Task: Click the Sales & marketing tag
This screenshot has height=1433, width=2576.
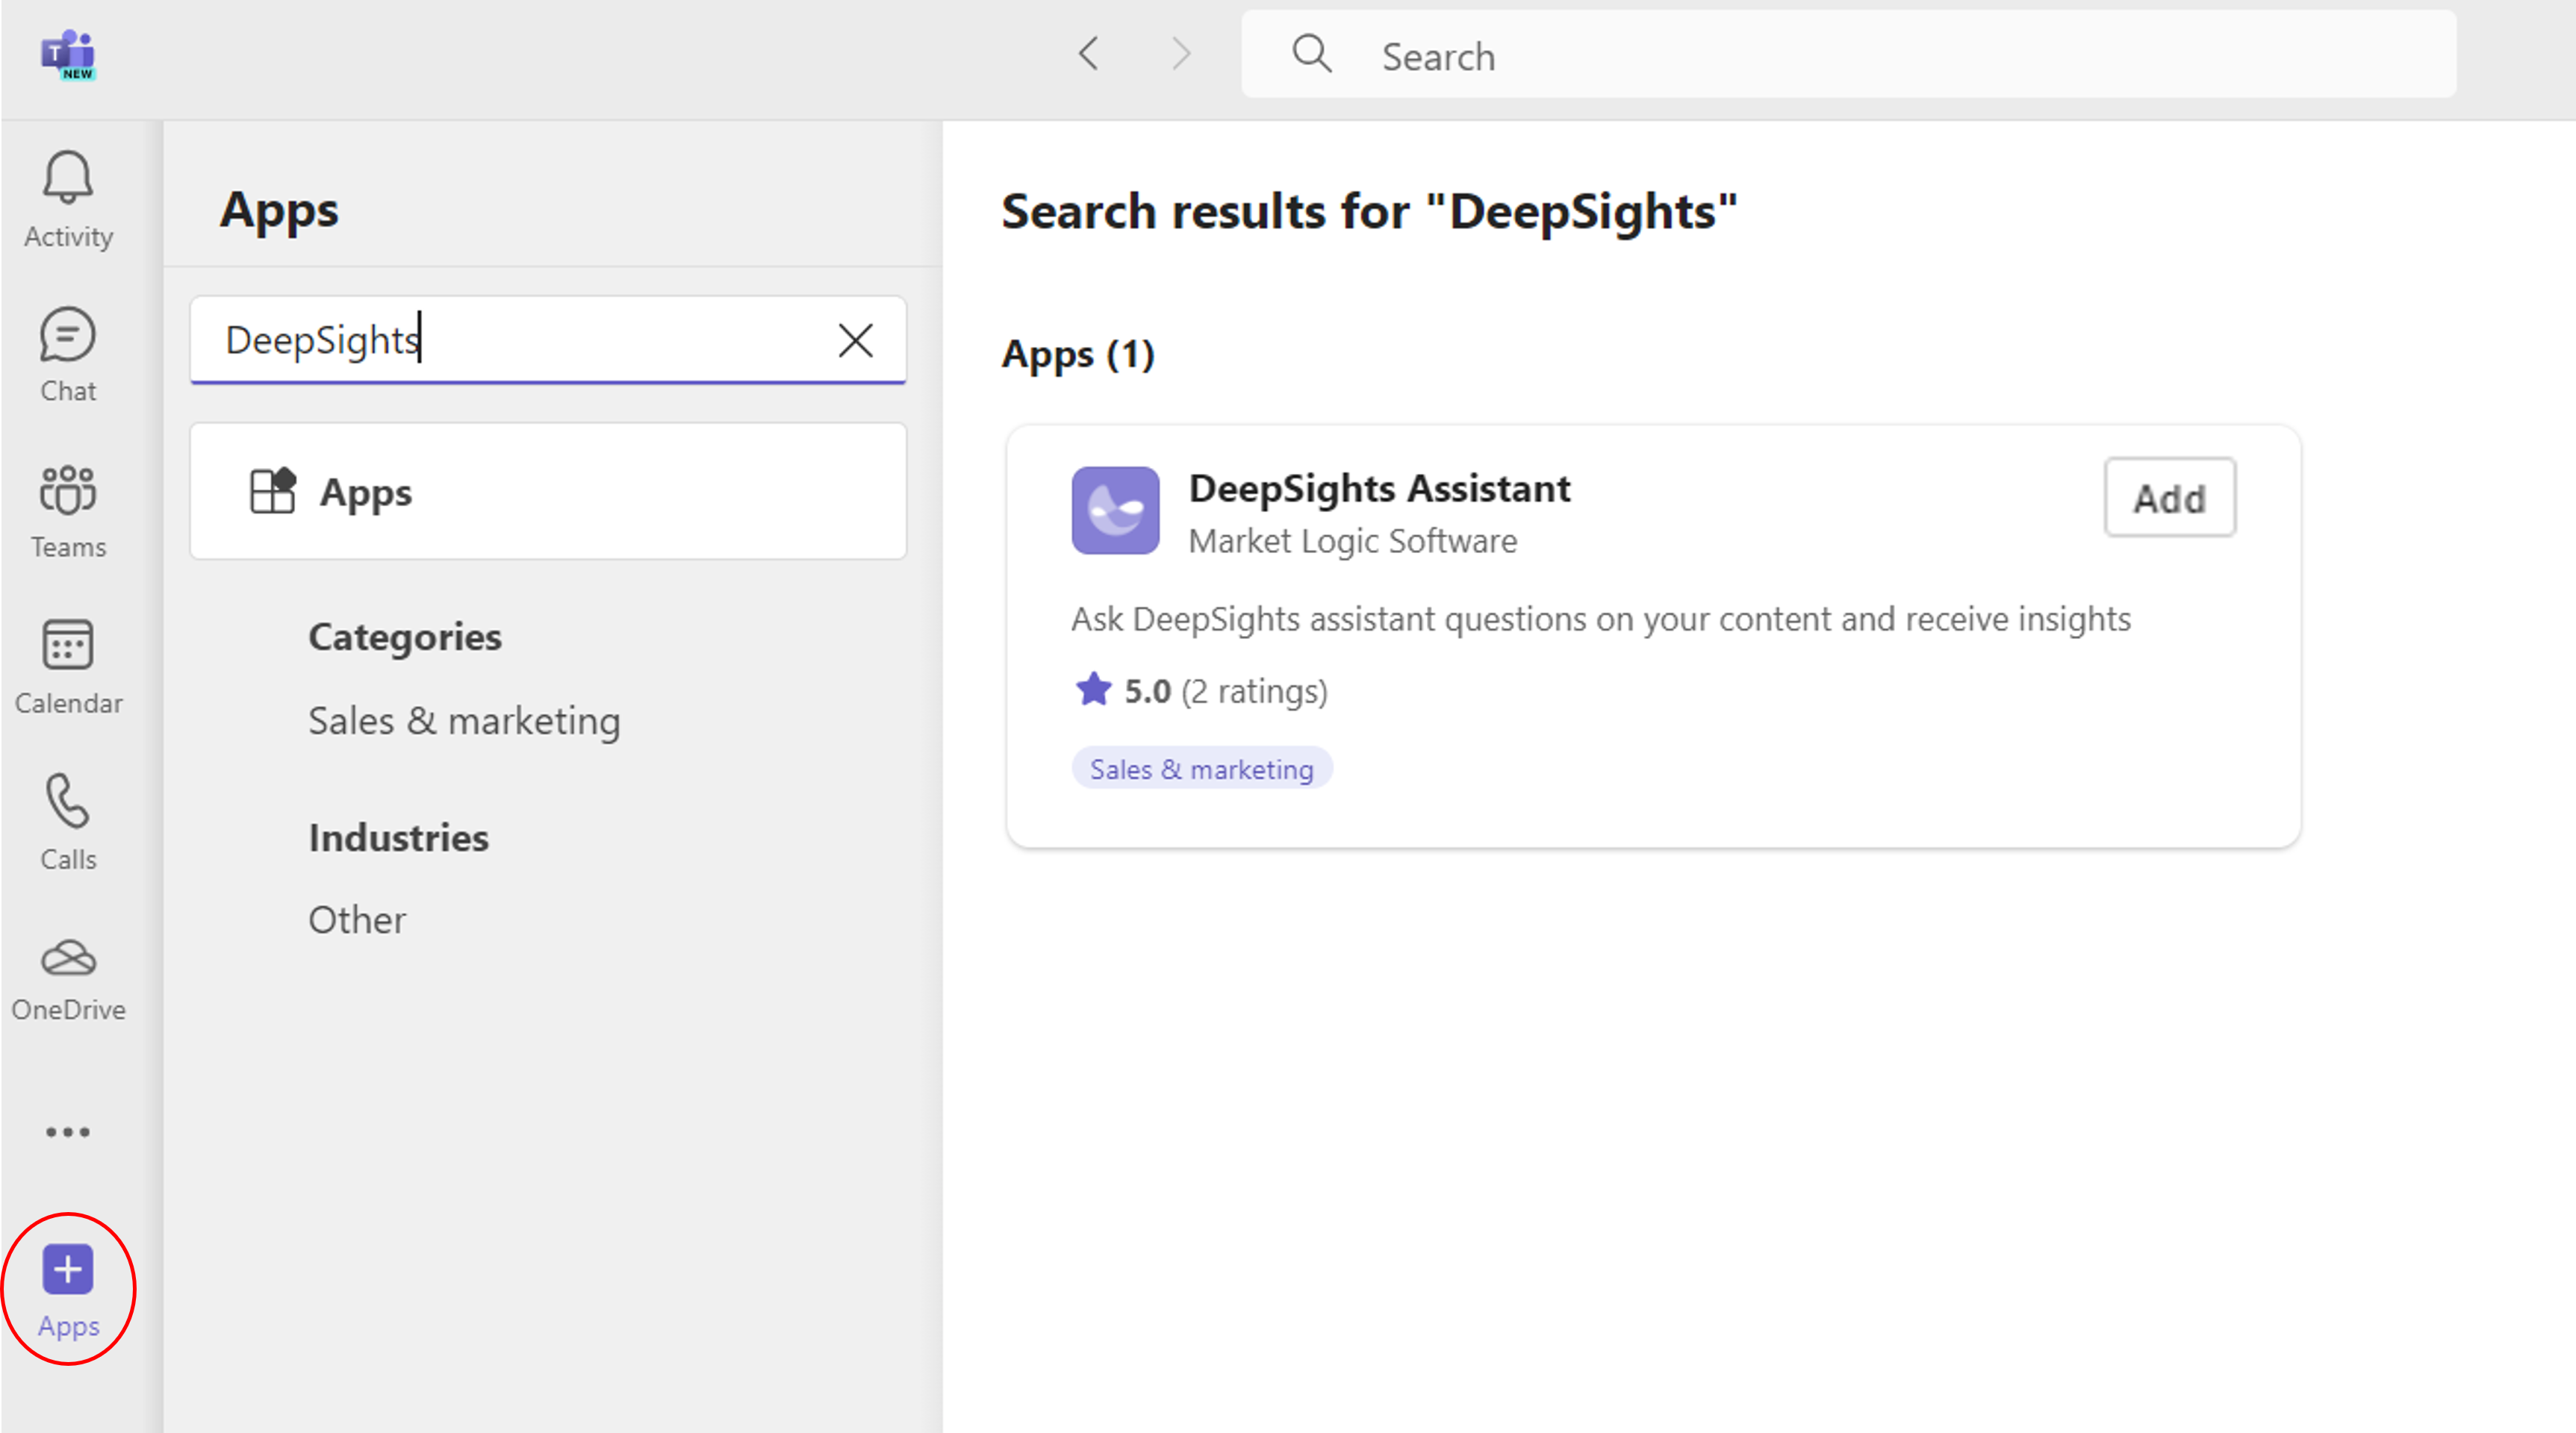Action: coord(1201,769)
